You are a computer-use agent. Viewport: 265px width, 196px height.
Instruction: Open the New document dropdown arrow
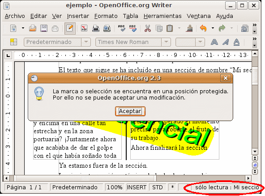coord(23,28)
